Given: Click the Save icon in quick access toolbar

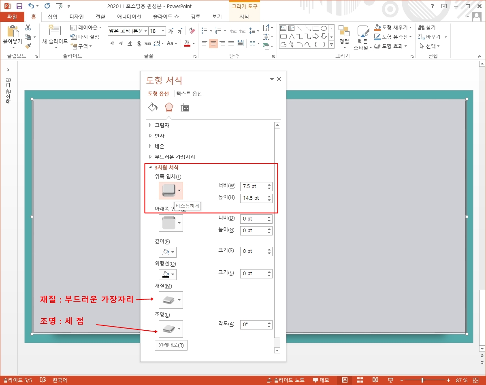Looking at the screenshot, I should point(19,6).
